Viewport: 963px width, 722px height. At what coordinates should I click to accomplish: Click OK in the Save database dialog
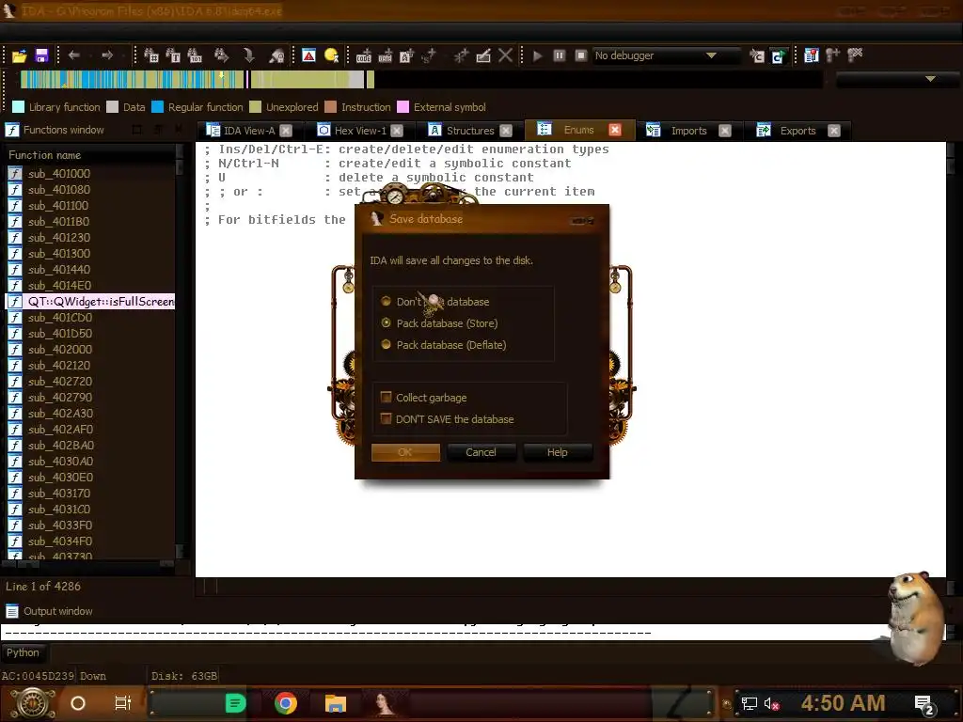405,452
